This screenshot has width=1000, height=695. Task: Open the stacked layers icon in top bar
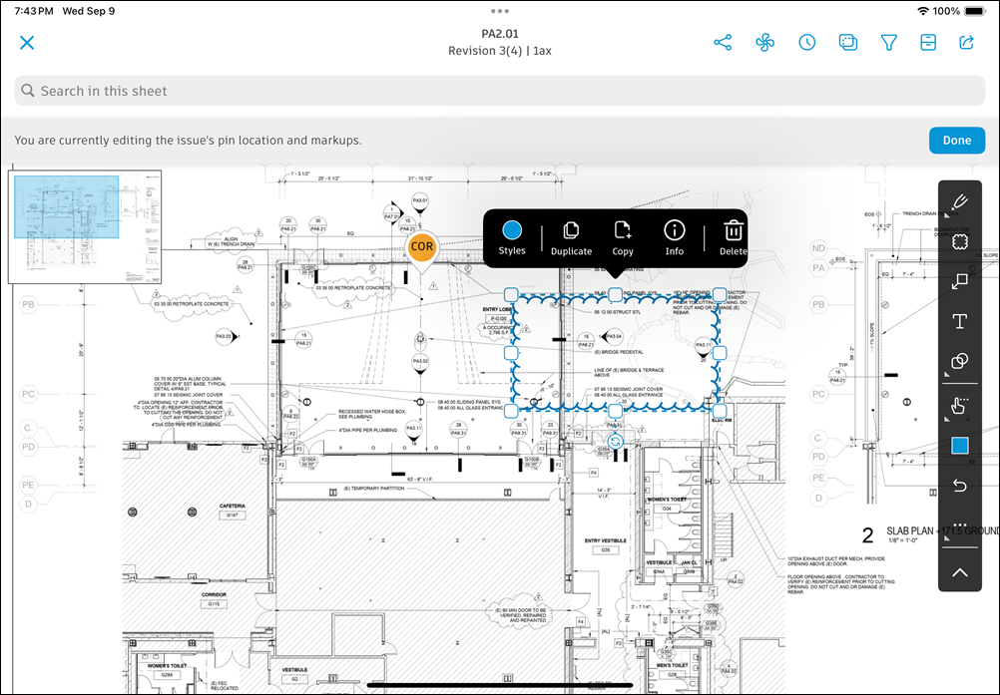pos(847,43)
